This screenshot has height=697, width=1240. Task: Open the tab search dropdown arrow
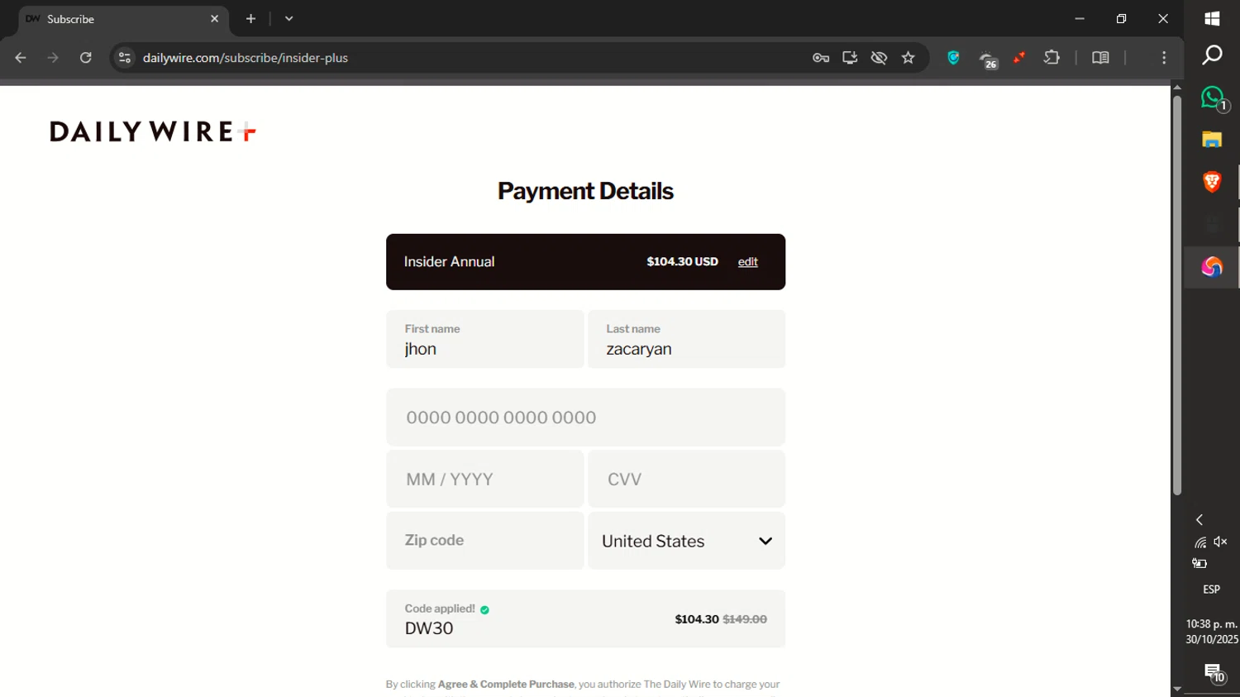point(289,18)
